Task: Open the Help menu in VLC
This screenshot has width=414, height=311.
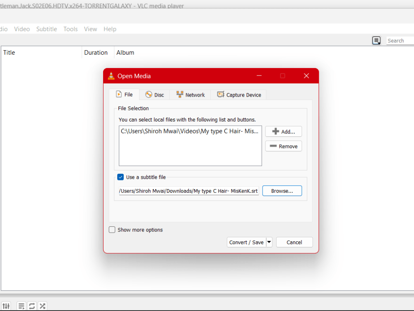Action: point(110,29)
